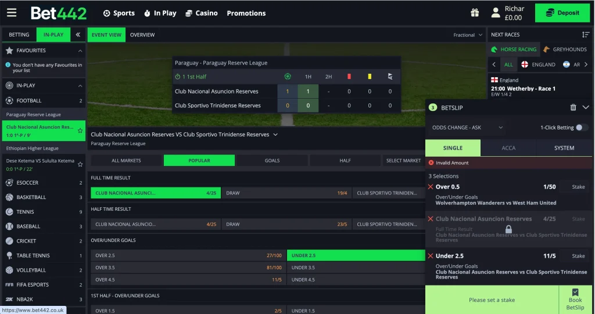
Task: Remove Under 2.5 selection from betslip
Action: [x=431, y=256]
